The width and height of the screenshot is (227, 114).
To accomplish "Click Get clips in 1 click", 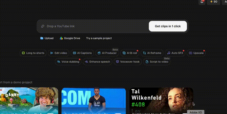I will (x=168, y=26).
